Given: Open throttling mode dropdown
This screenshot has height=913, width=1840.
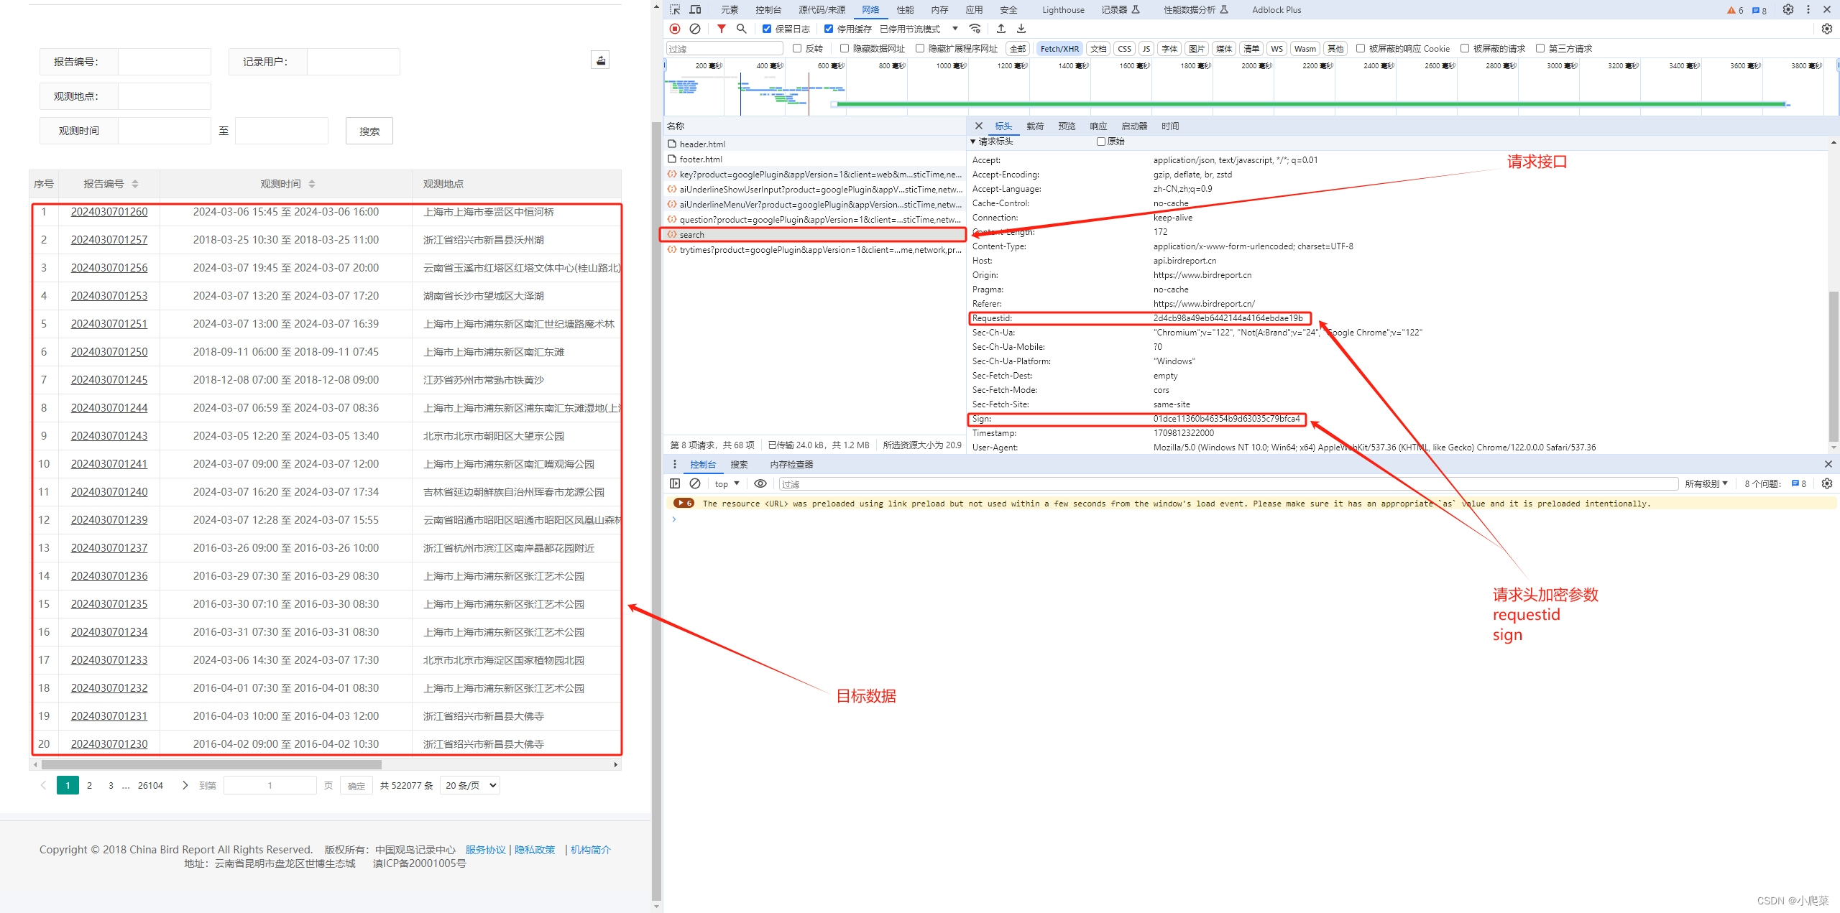Looking at the screenshot, I should pyautogui.click(x=919, y=29).
